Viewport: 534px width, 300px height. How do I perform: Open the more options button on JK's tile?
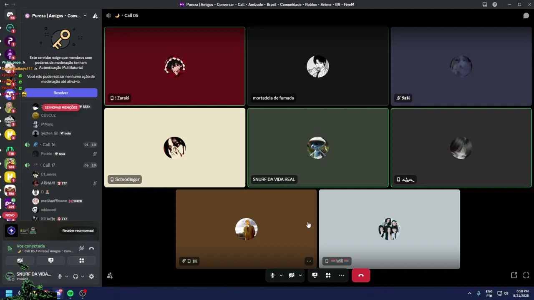click(x=309, y=261)
